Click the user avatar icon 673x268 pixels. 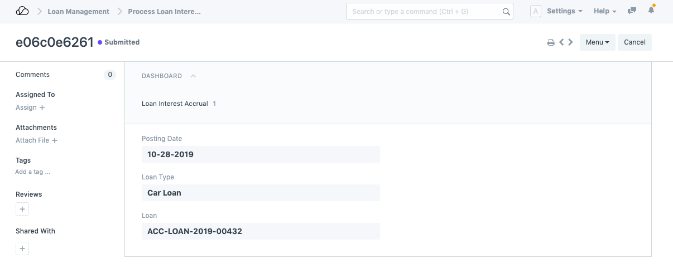tap(536, 11)
